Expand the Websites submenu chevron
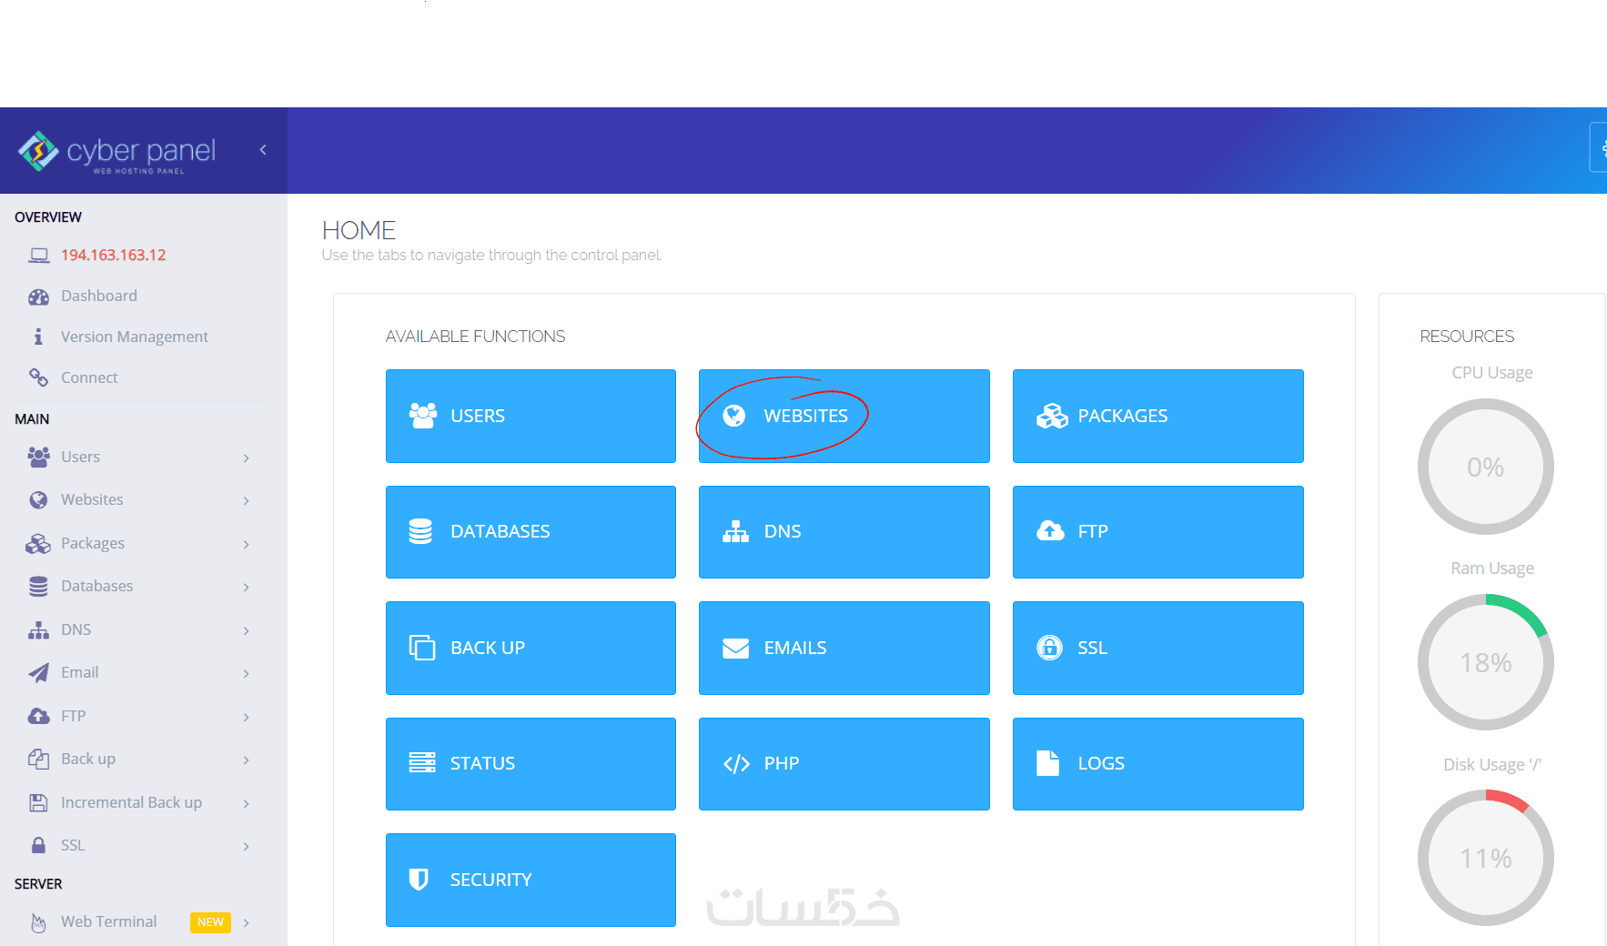 tap(246, 500)
